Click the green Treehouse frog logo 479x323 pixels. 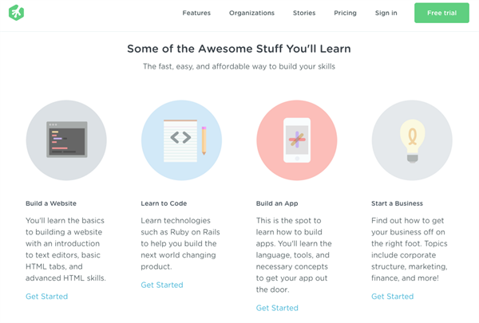[x=16, y=13]
